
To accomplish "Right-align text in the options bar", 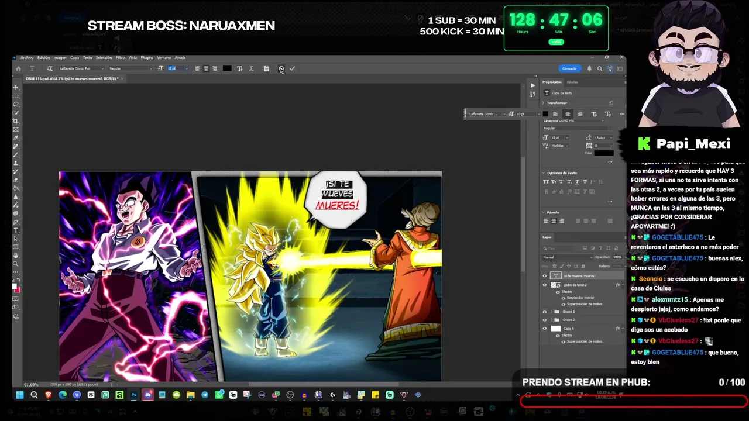I will coord(214,68).
